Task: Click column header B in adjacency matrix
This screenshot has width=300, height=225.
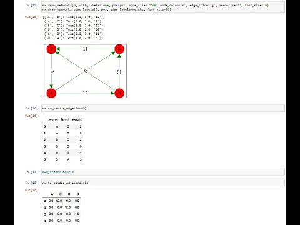Action: tap(61, 194)
